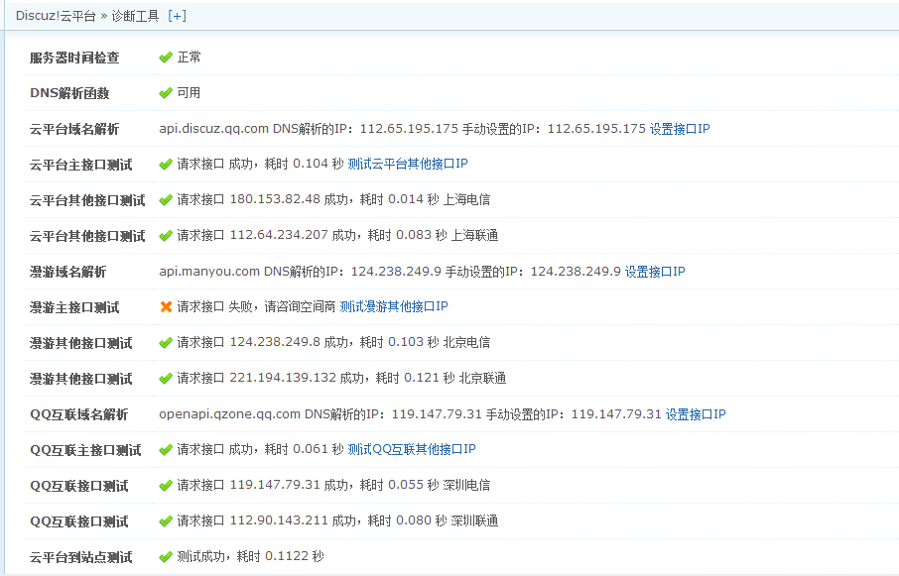
Task: Click the 请求接口 成功，耗时 0.104 秒 result
Action: (x=260, y=164)
